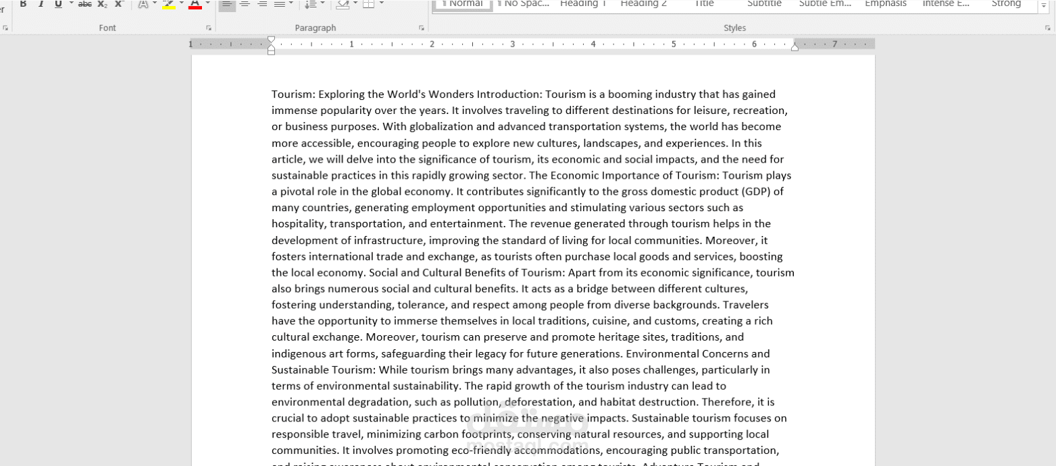Toggle Italic formatting
The width and height of the screenshot is (1056, 466).
pyautogui.click(x=41, y=4)
